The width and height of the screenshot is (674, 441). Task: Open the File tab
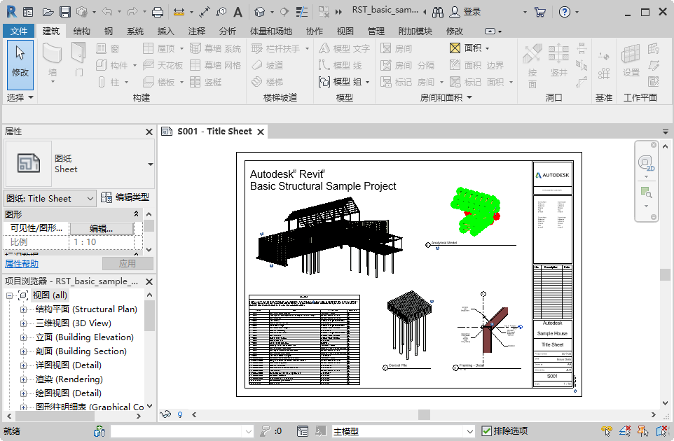click(19, 31)
